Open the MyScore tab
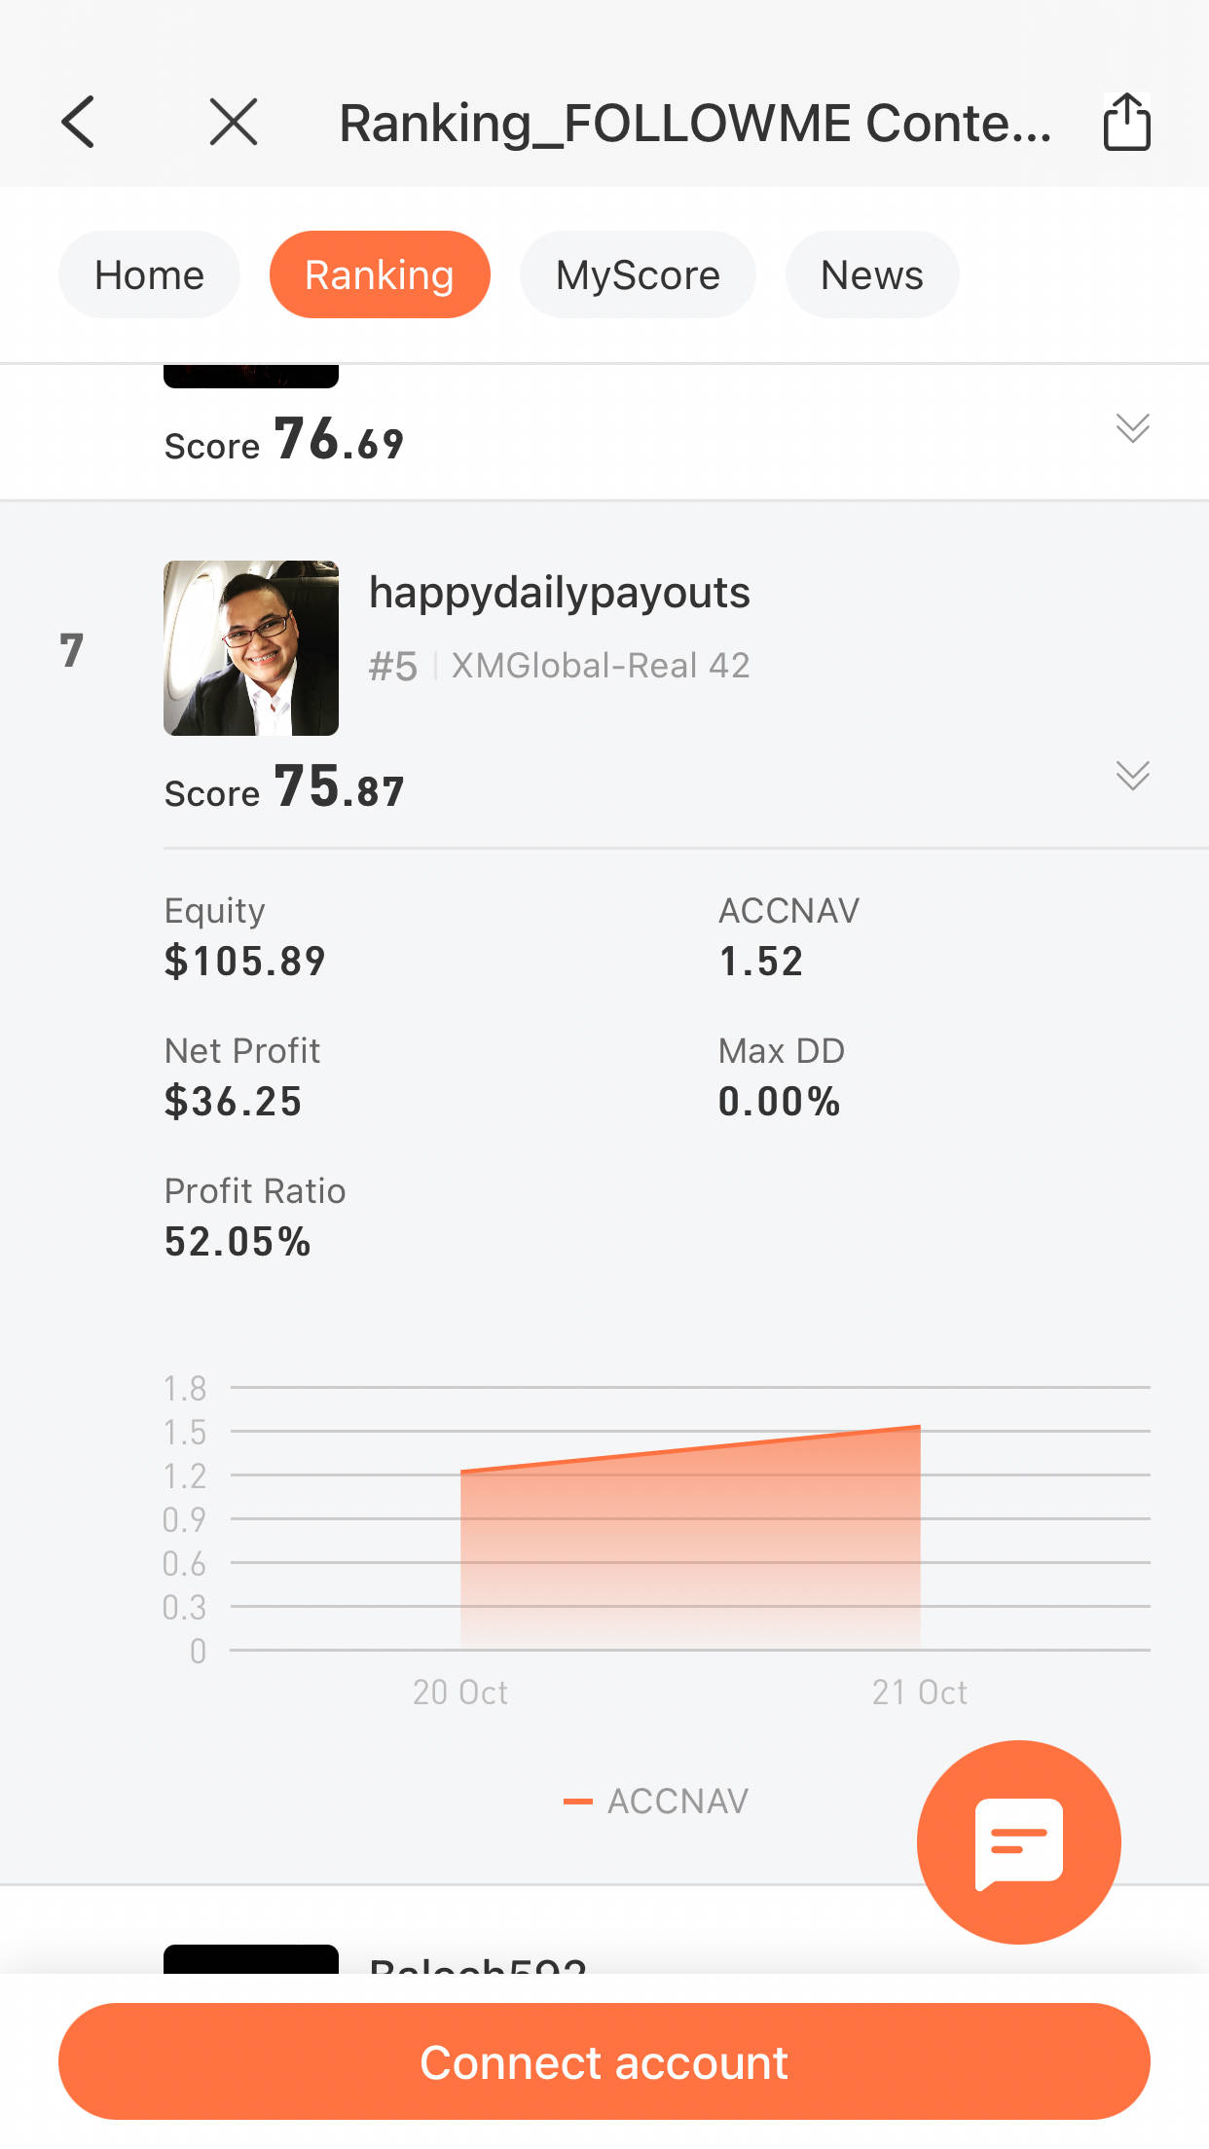1209x2149 pixels. coord(638,275)
